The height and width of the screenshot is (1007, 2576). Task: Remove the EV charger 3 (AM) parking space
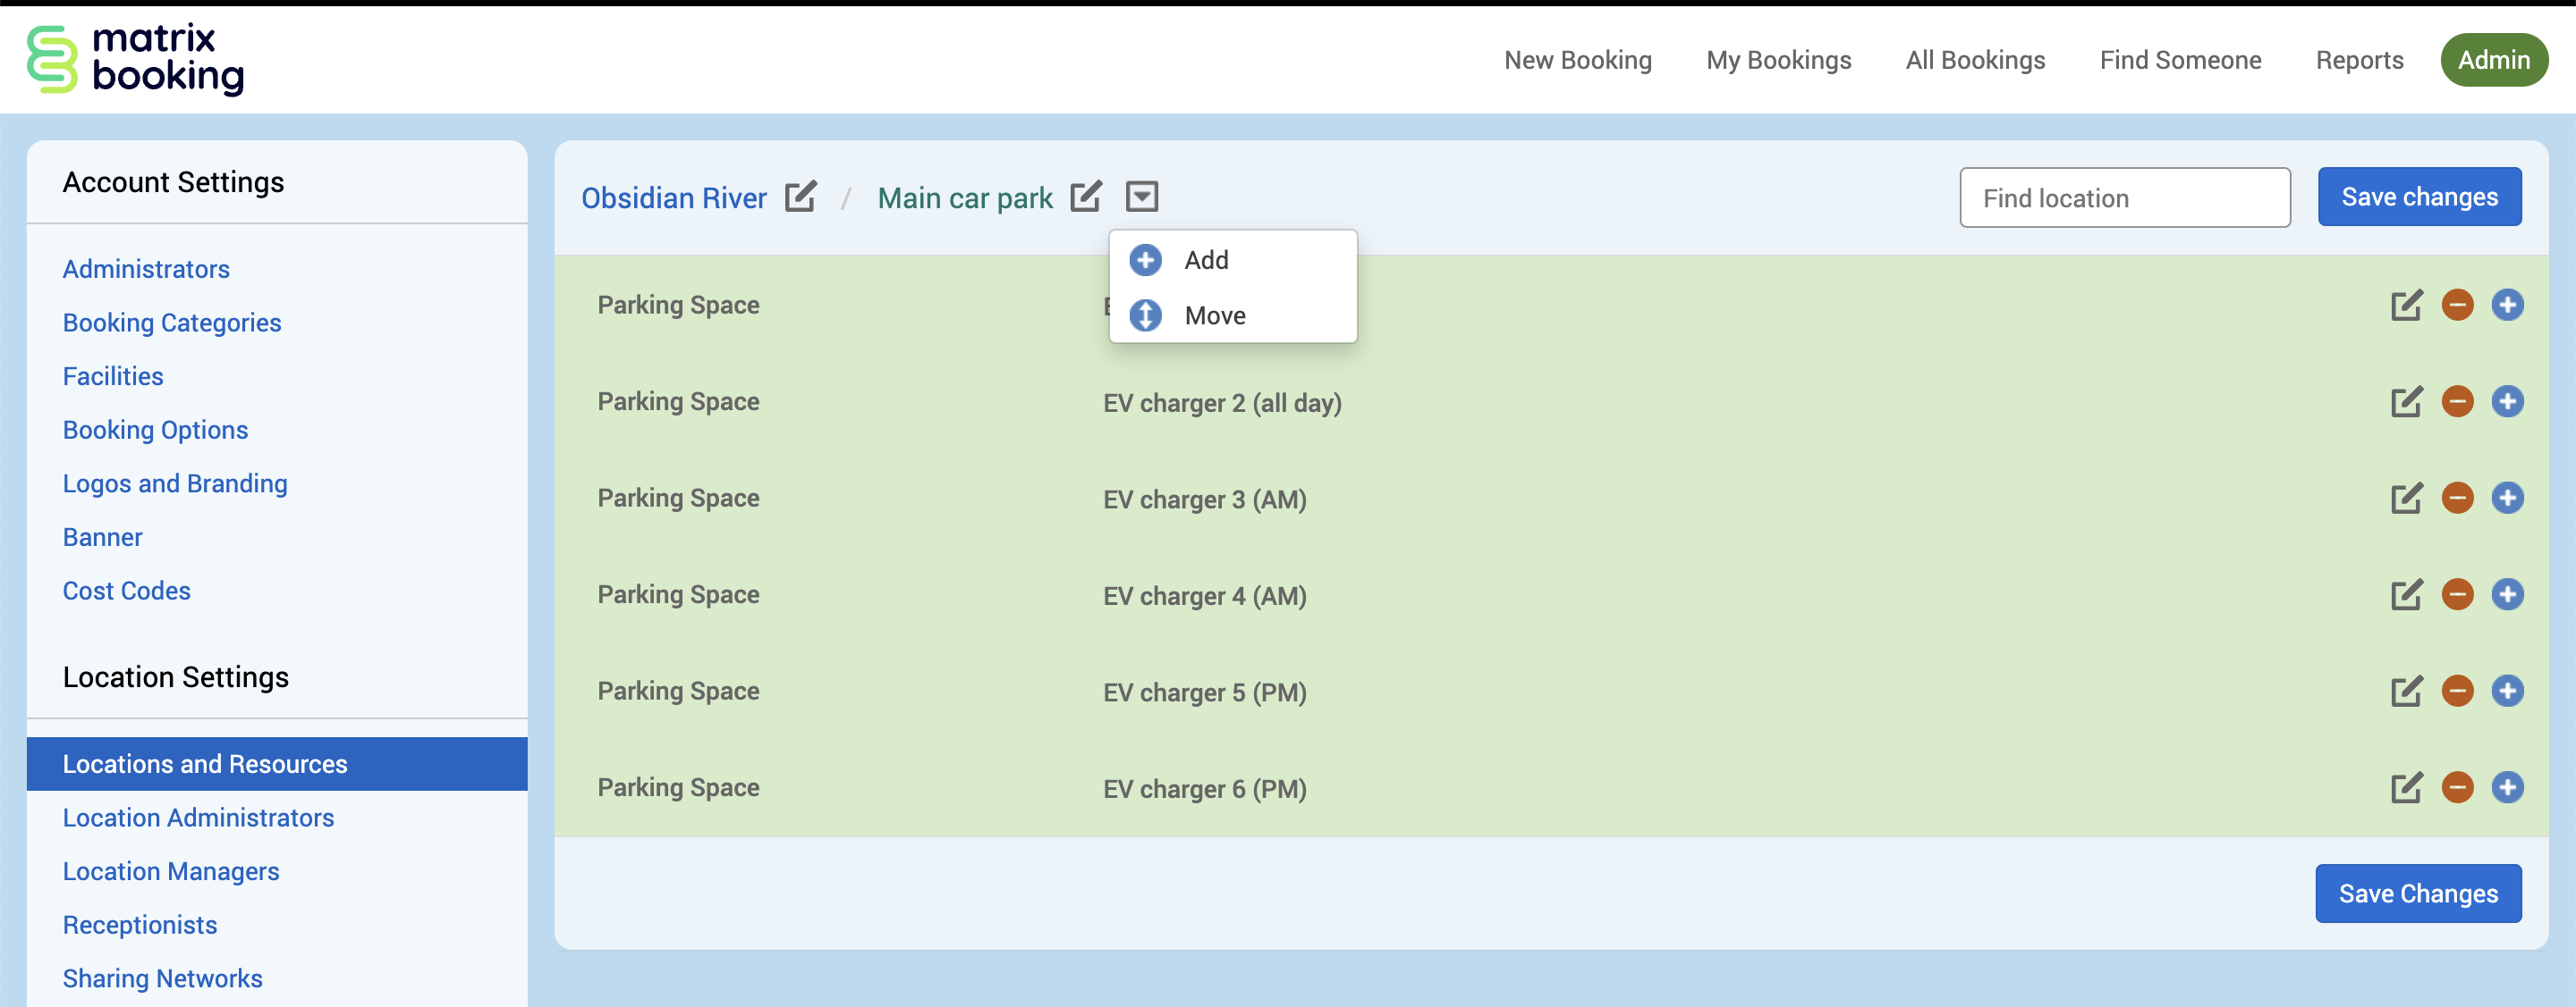tap(2457, 499)
